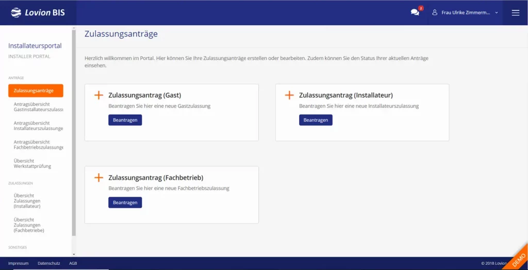This screenshot has height=270, width=528.
Task: Click the plus icon for Gast application
Action: coord(99,96)
